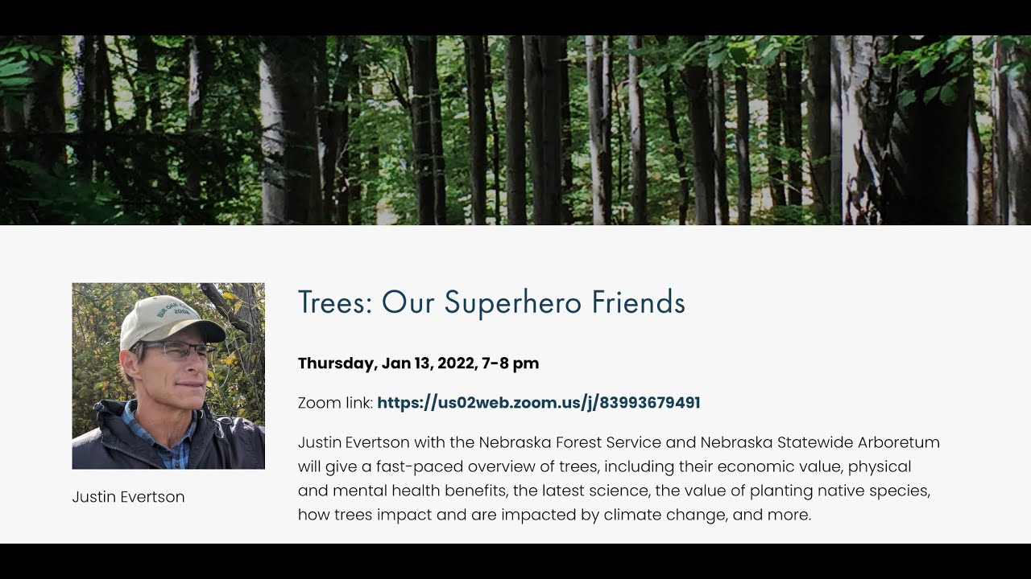Click "Nebraska Statewide Arboretum" in the description

[820, 442]
